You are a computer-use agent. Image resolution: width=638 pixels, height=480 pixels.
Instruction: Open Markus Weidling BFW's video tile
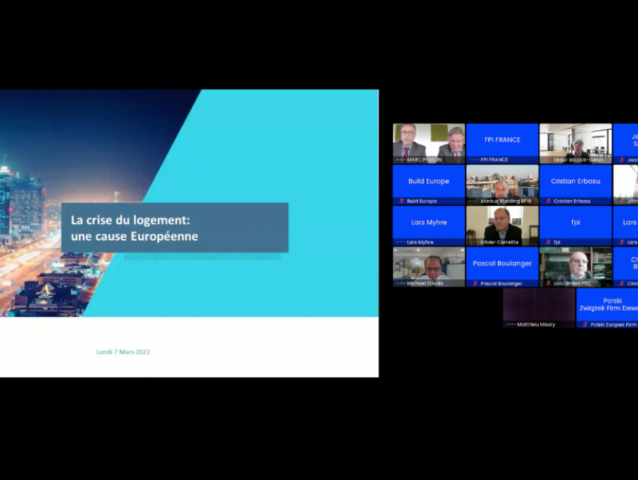point(502,185)
